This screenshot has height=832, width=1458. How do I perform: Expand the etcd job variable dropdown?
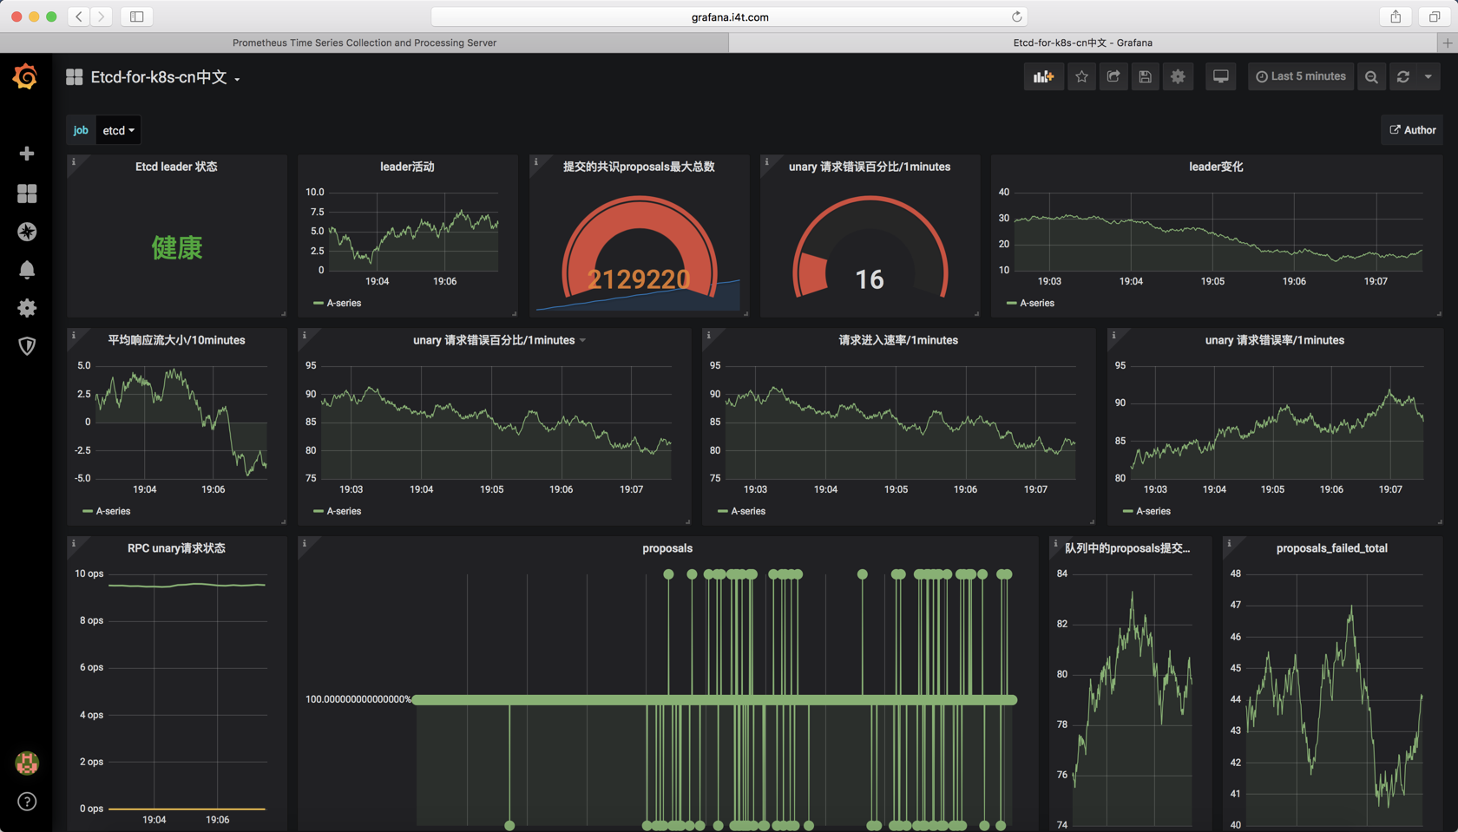tap(118, 130)
